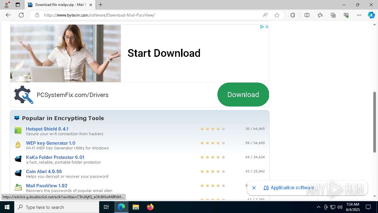Viewport: 378px width, 213px height.
Task: Open Read aloud from address bar
Action: (x=265, y=15)
